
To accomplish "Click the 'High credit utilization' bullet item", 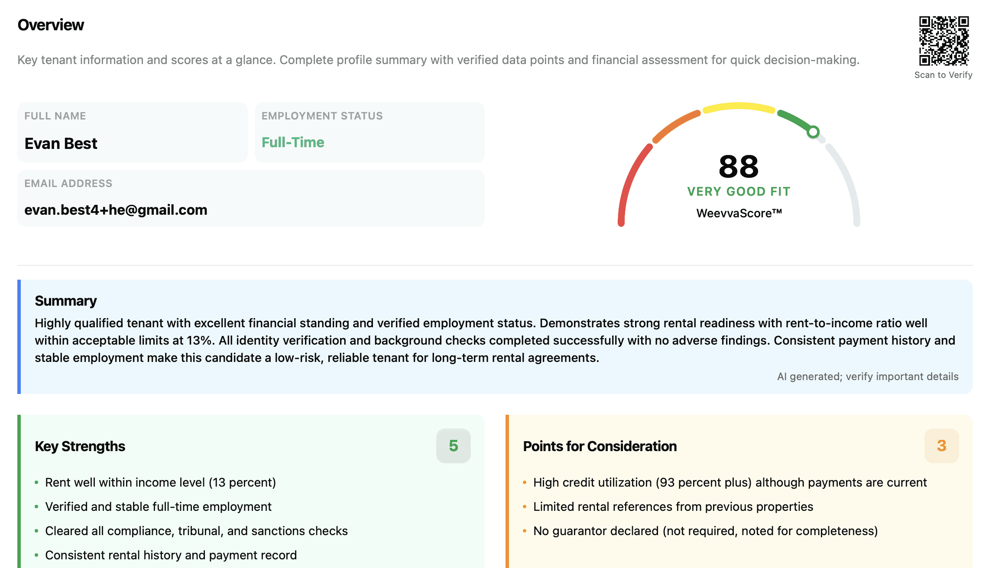I will pyautogui.click(x=730, y=483).
